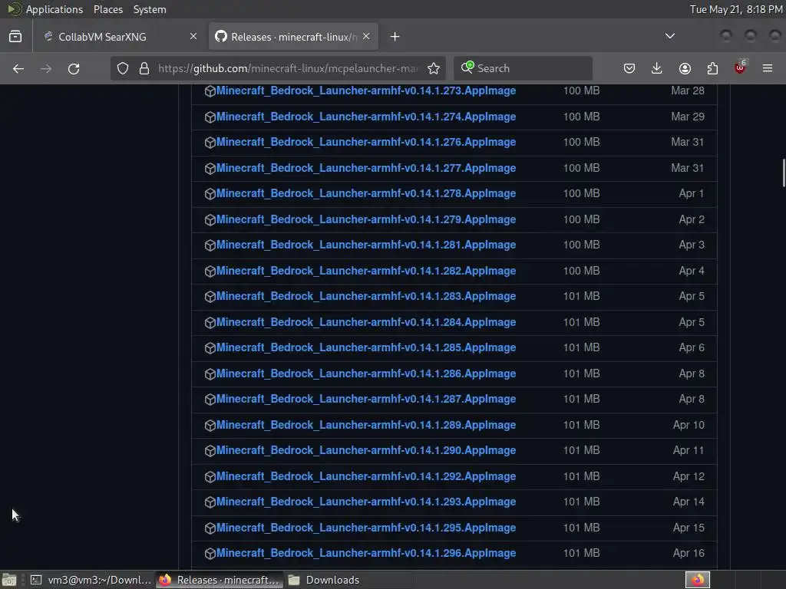Click the page's vertical scrollbar thumb

pyautogui.click(x=783, y=173)
